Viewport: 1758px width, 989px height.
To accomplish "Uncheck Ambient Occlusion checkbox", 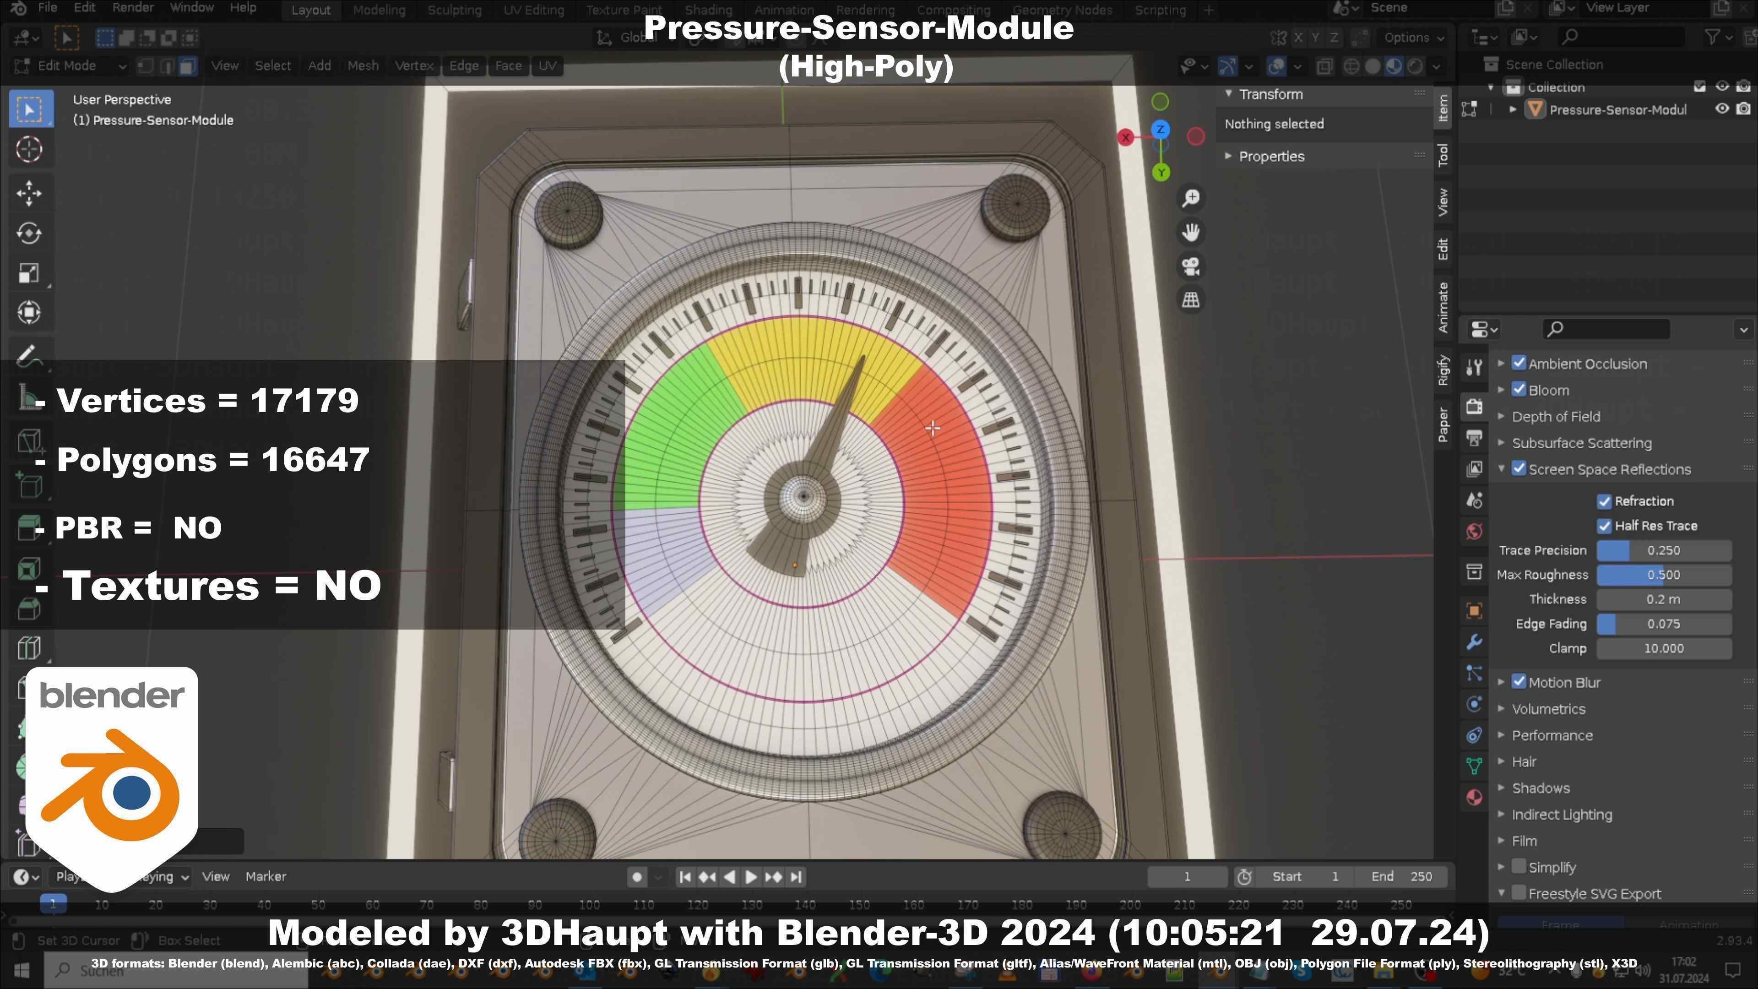I will pos(1519,363).
